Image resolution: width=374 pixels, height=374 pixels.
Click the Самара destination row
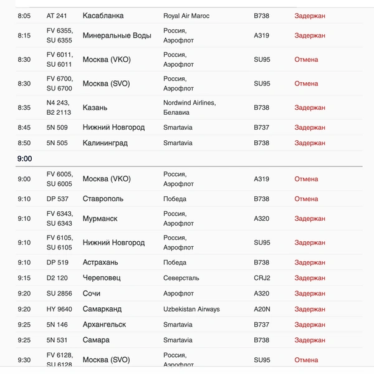point(189,340)
